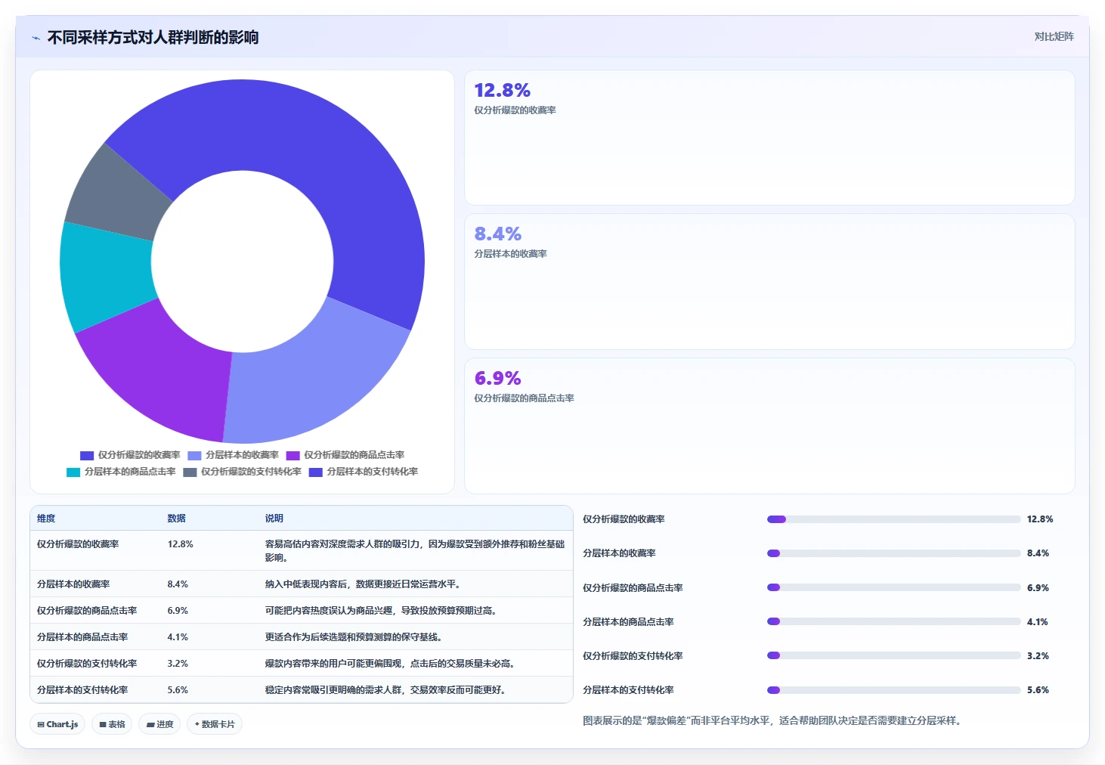Click description 更适合作为后续选题和预算测算的保守基线
The height and width of the screenshot is (765, 1105).
[354, 637]
